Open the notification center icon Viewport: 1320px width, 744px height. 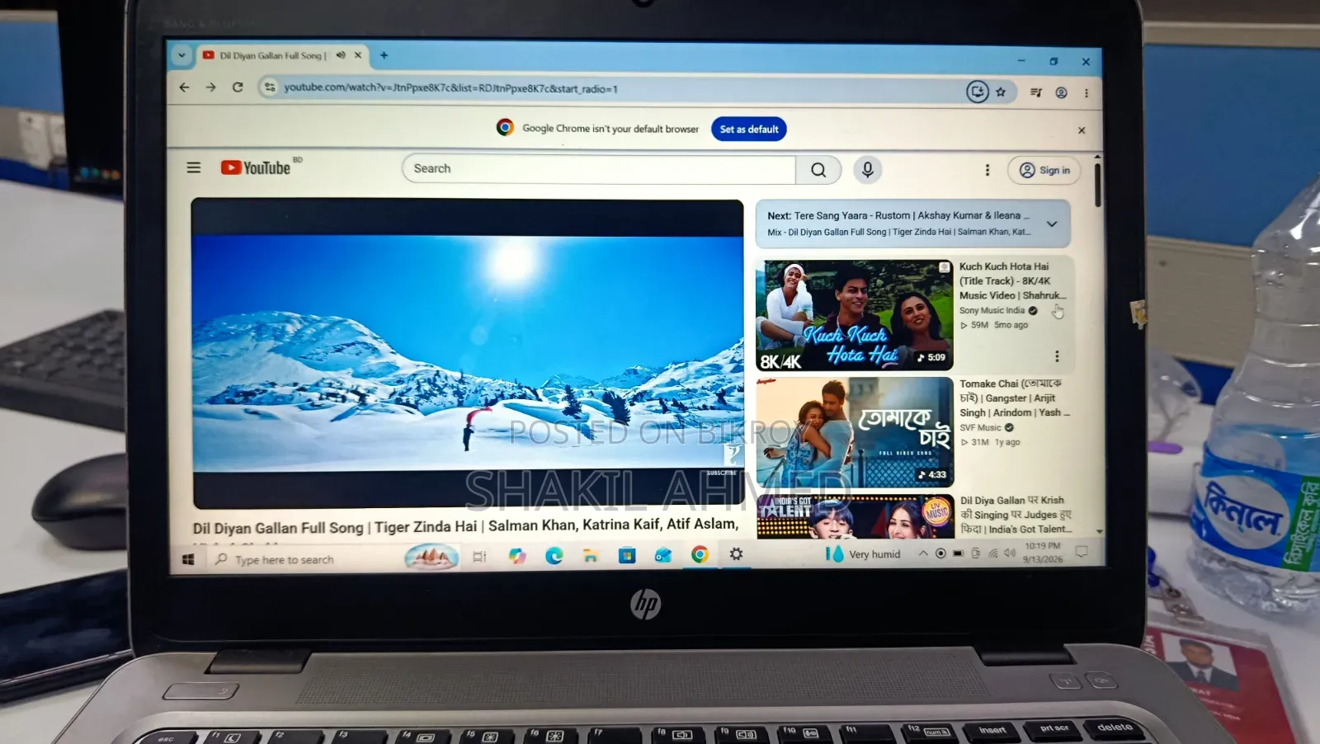pos(1082,551)
